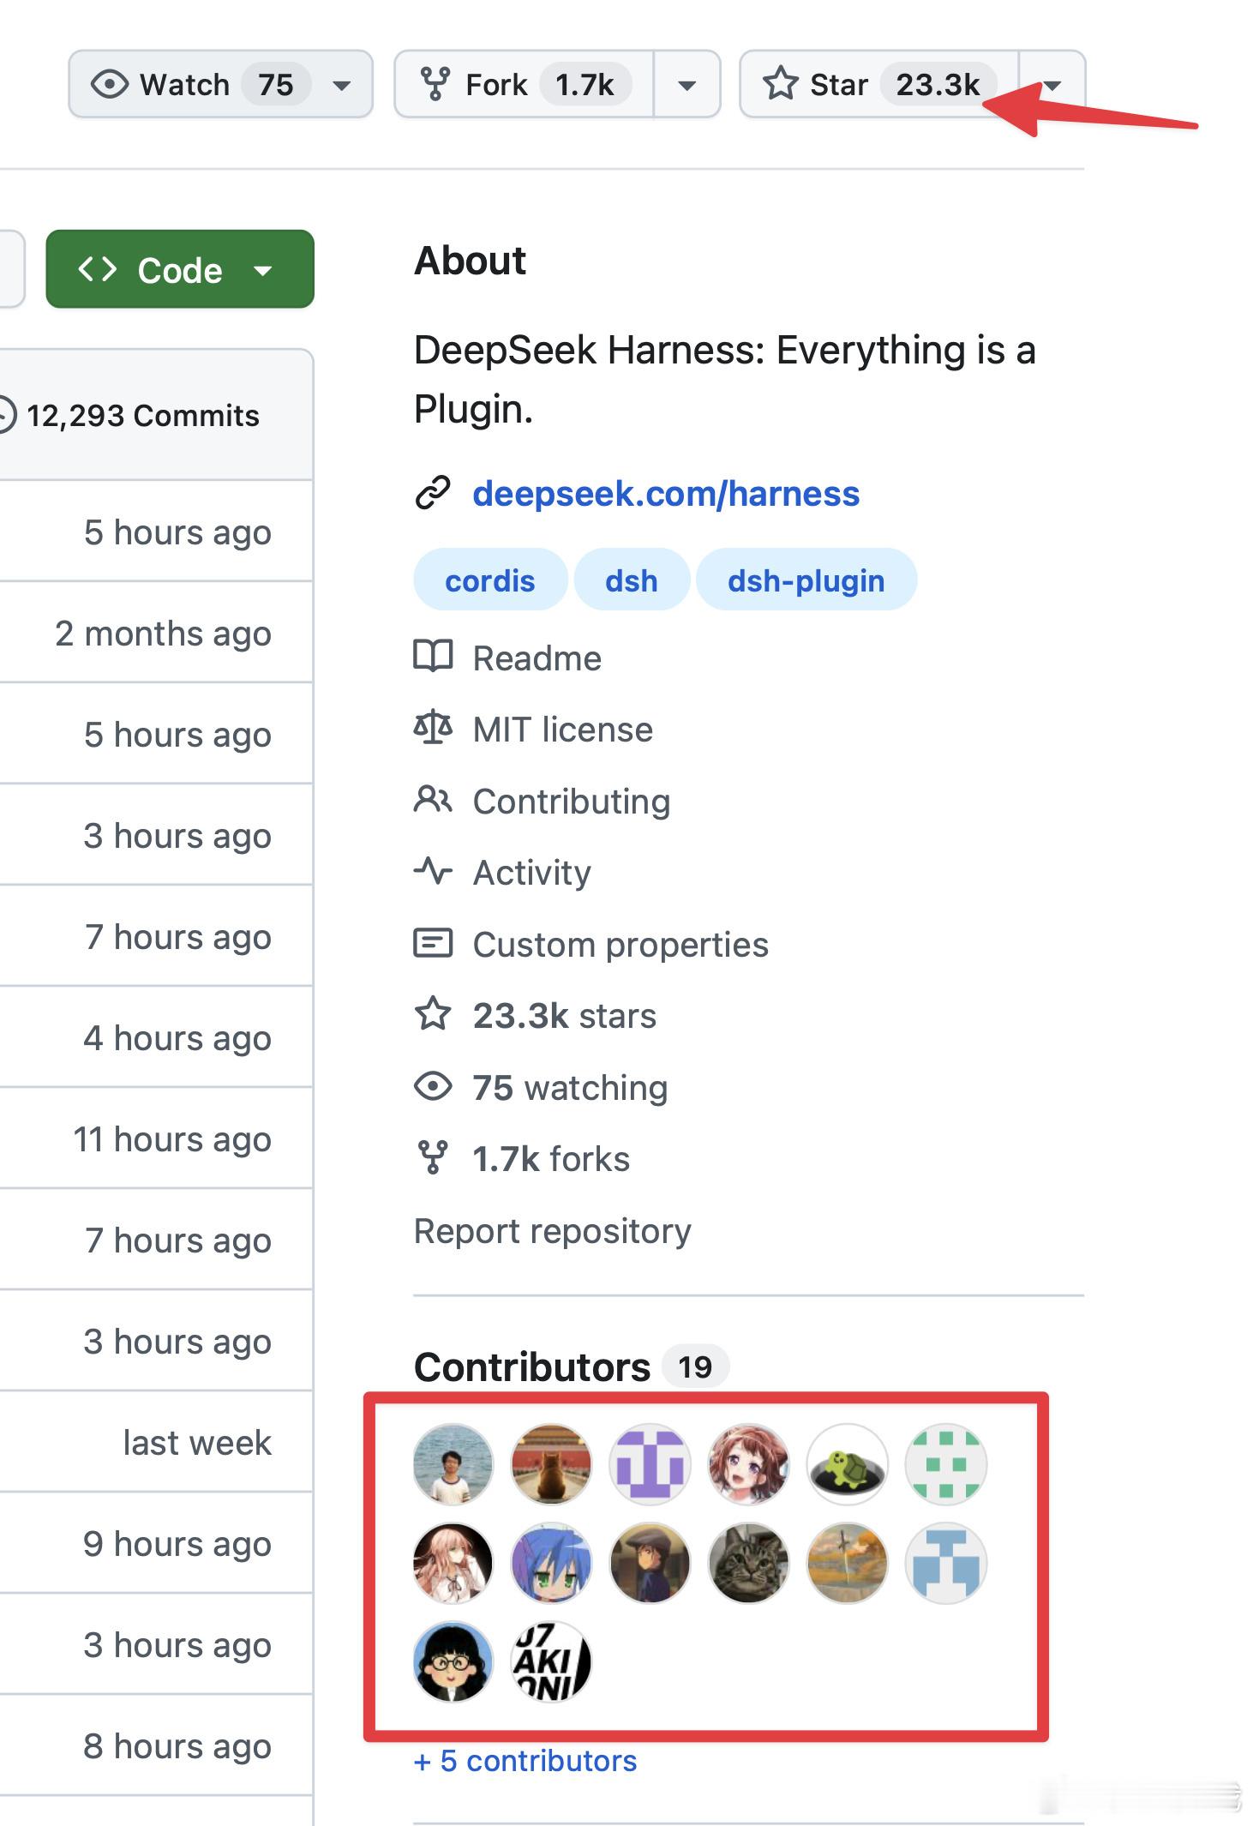Open the green turtle contributor avatar
Image resolution: width=1253 pixels, height=1826 pixels.
(x=848, y=1464)
